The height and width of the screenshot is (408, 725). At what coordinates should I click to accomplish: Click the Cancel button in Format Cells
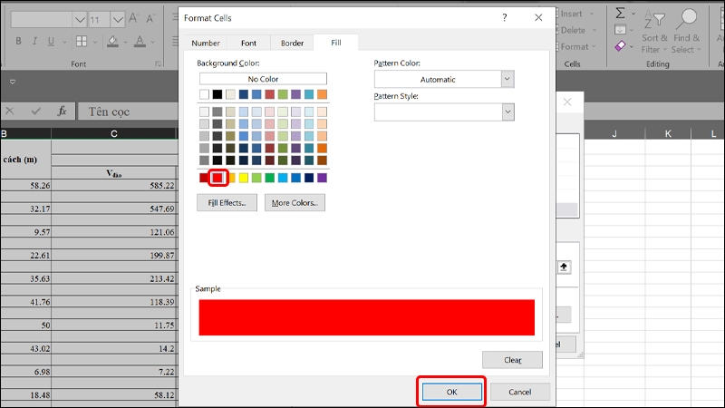tap(519, 392)
